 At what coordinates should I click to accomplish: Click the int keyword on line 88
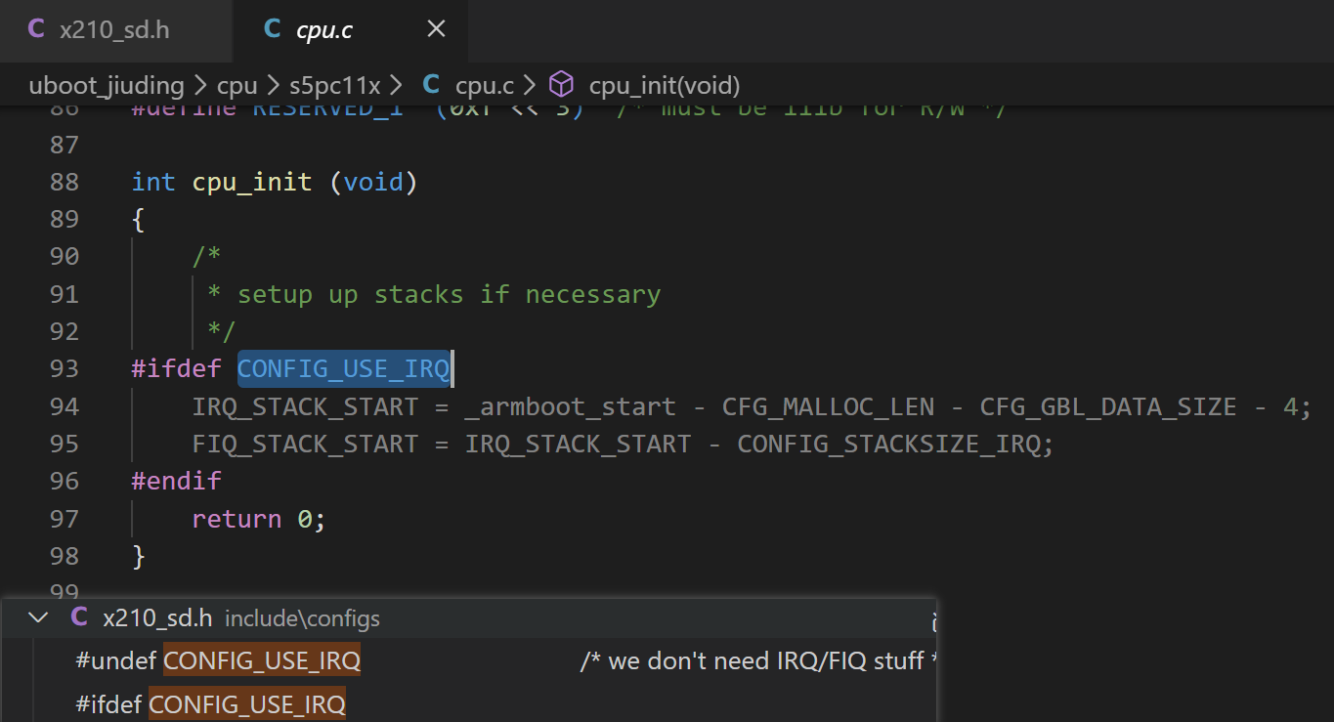154,183
